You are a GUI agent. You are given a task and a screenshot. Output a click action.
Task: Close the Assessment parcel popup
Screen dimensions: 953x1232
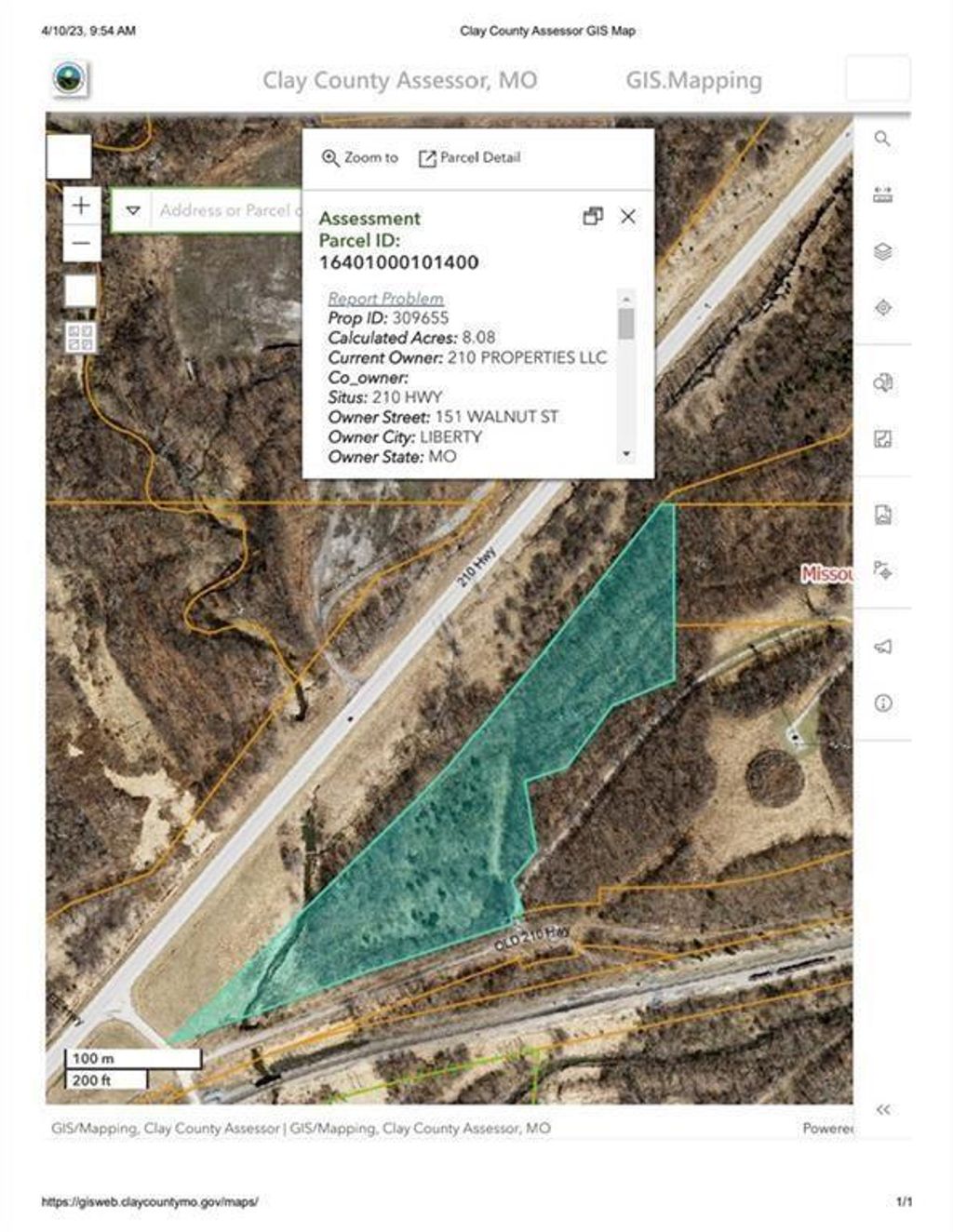click(x=628, y=217)
